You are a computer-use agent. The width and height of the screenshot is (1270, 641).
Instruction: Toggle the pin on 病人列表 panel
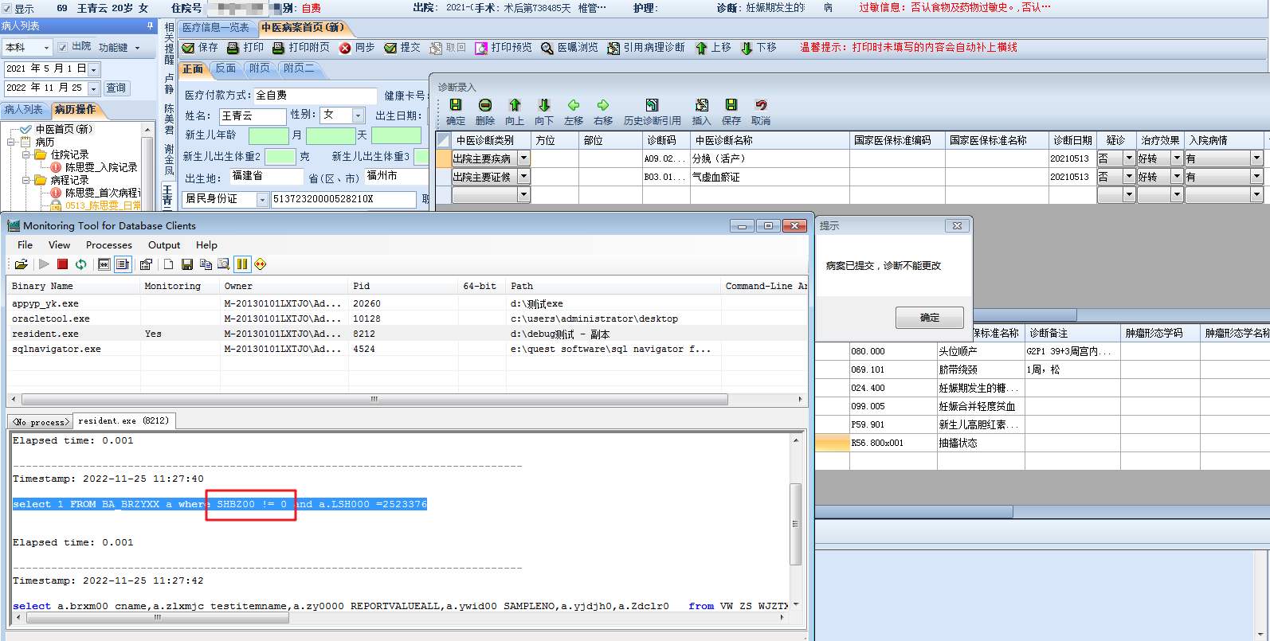[150, 26]
